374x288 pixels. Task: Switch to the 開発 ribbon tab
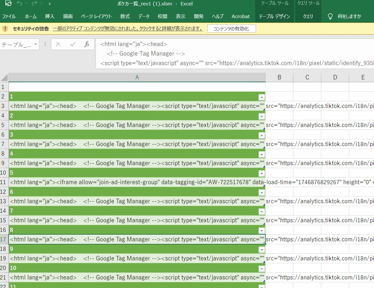click(x=199, y=16)
